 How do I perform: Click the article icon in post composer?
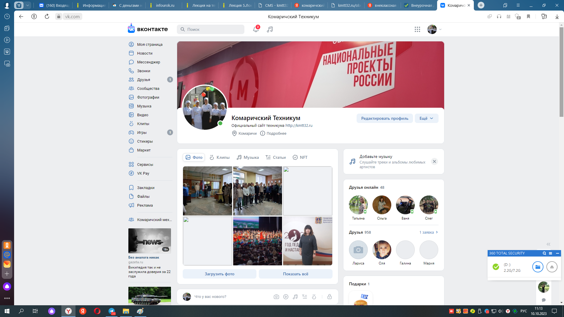[x=305, y=297]
